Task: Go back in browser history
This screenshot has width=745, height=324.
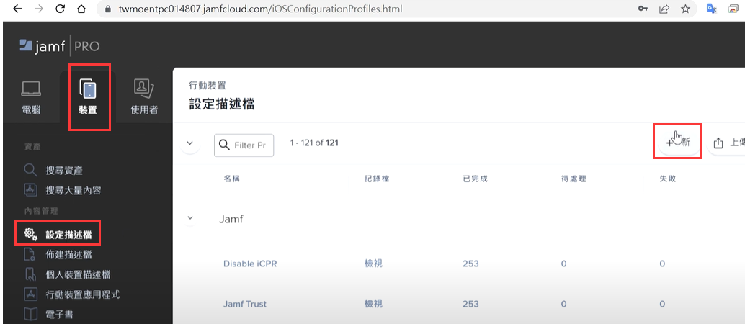Action: [17, 9]
